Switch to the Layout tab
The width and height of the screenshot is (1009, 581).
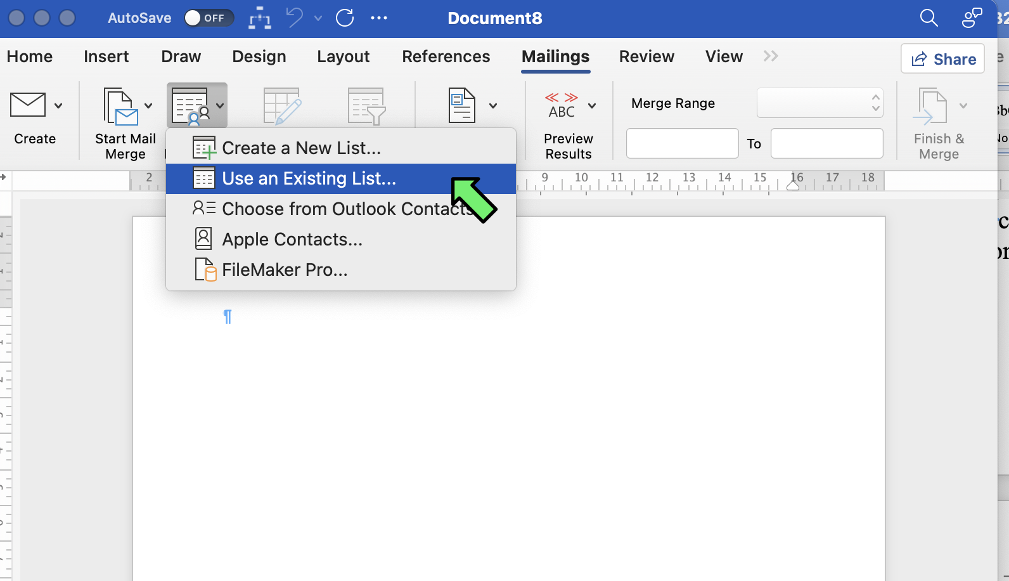coord(344,56)
